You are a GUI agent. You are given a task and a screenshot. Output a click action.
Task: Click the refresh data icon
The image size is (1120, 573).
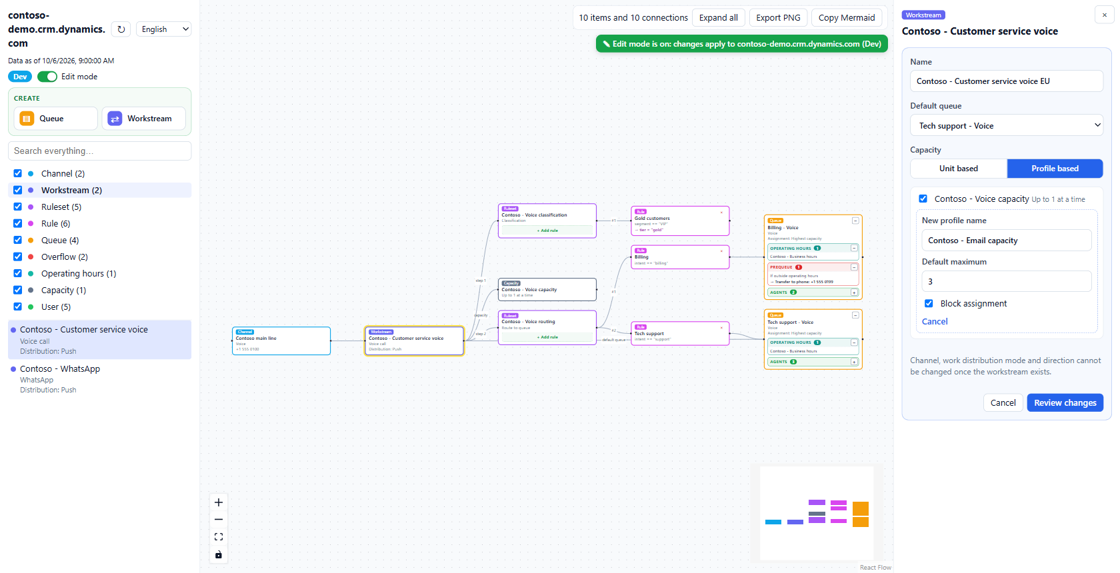[121, 29]
